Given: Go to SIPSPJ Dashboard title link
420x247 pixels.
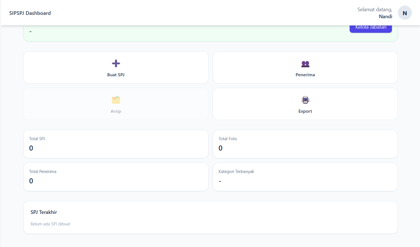Looking at the screenshot, I should [x=30, y=13].
